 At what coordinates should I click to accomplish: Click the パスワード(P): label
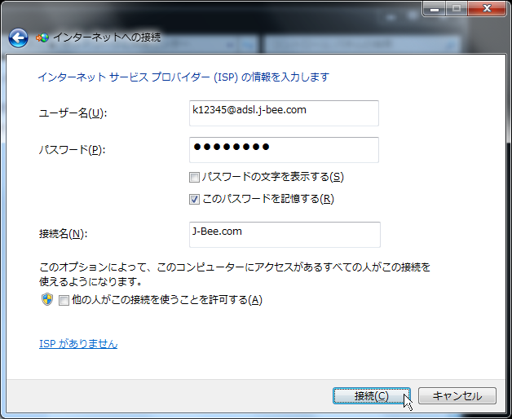click(x=73, y=150)
